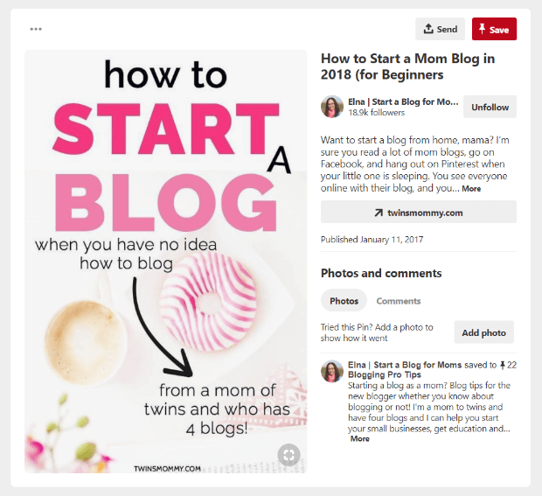Switch to the Comments tab
This screenshot has width=542, height=496.
pos(399,301)
